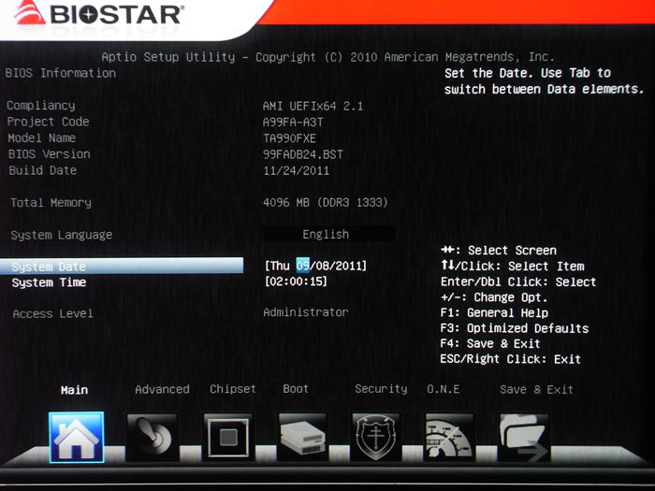Switch to the O.N.E tab label
The image size is (655, 491).
tap(444, 389)
